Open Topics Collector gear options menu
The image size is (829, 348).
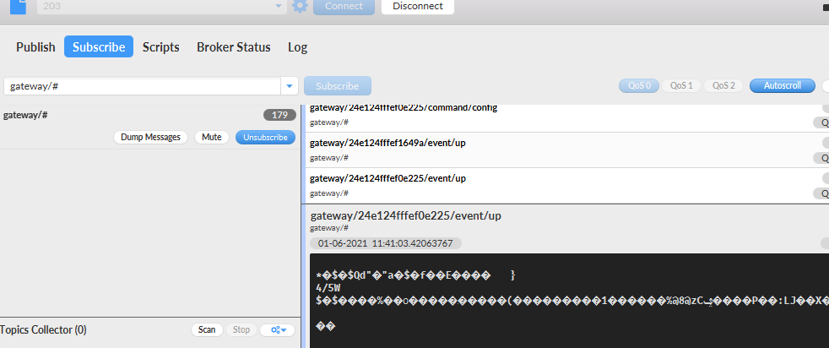[x=277, y=329]
